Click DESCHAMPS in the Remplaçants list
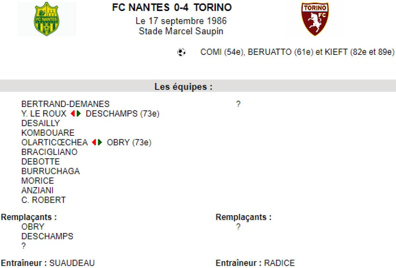Viewport: 396px width, 268px height. (x=47, y=236)
